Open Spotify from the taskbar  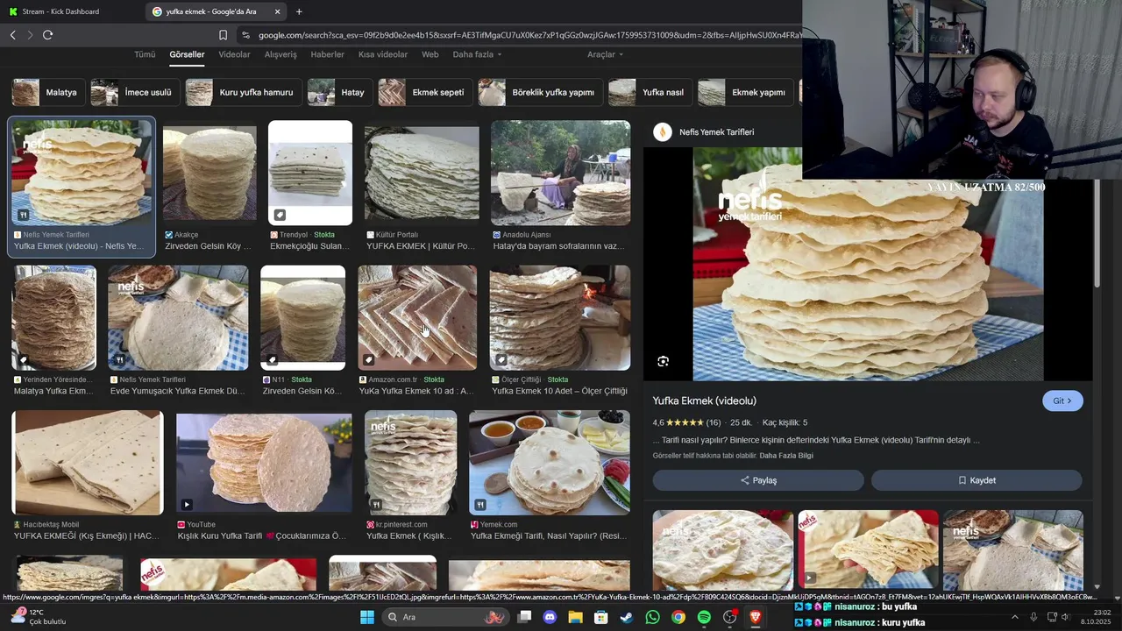(704, 617)
